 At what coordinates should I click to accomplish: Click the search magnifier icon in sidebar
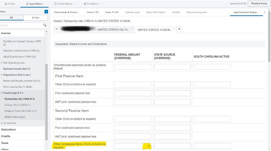tap(45, 25)
